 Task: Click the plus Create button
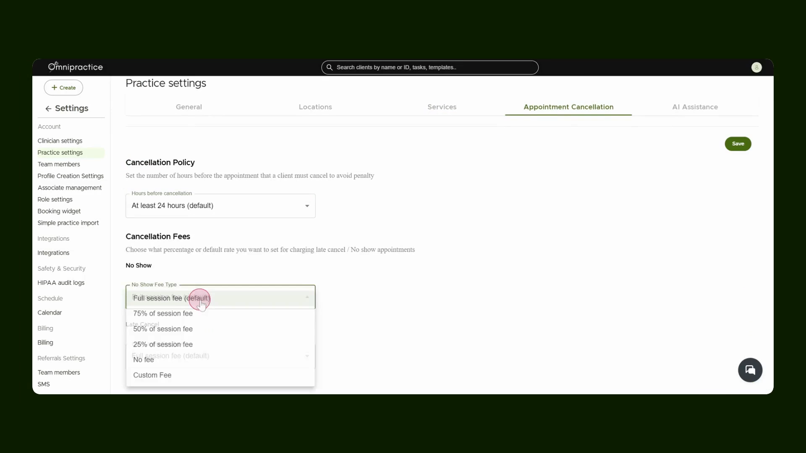click(x=63, y=88)
